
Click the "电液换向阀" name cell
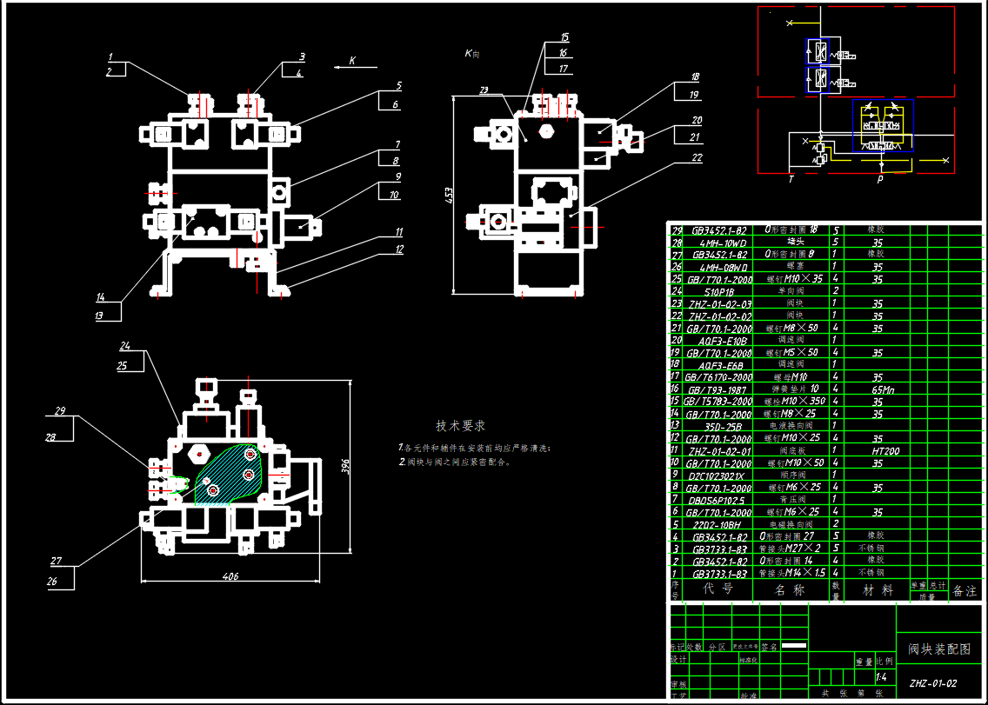[791, 427]
